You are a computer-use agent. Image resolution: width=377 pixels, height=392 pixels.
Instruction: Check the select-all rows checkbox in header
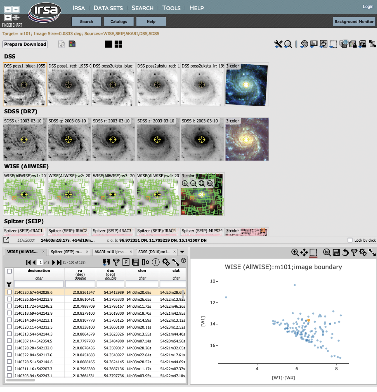(x=10, y=271)
